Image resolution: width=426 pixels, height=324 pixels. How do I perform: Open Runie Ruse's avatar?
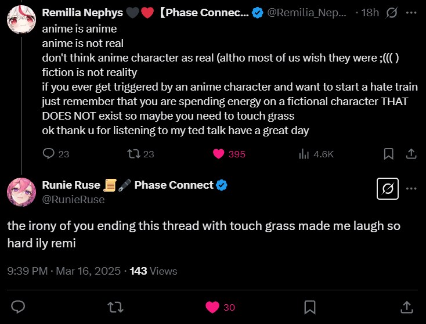point(22,192)
